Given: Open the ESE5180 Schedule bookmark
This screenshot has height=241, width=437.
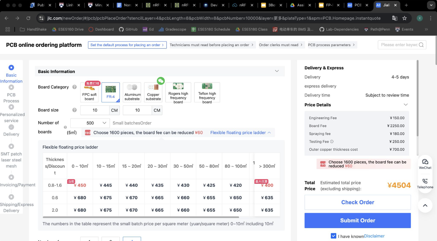Looking at the screenshot, I should point(211,29).
